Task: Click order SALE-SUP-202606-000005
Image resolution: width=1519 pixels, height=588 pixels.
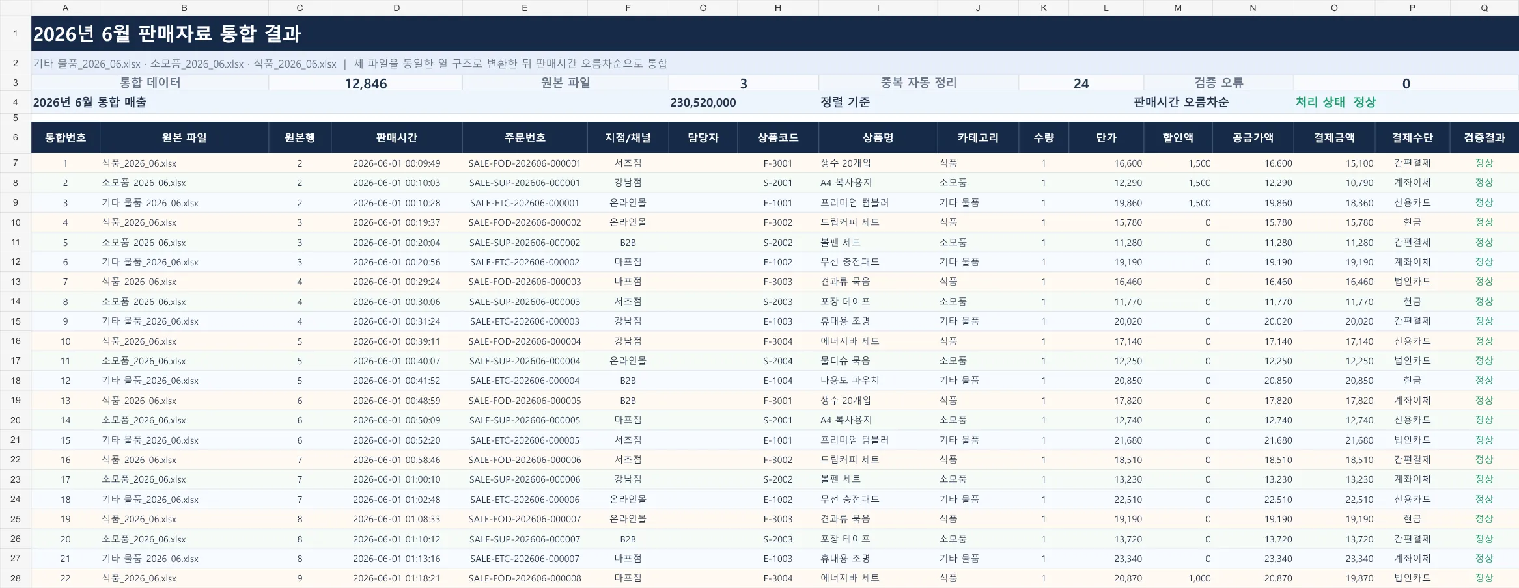Action: click(x=525, y=420)
